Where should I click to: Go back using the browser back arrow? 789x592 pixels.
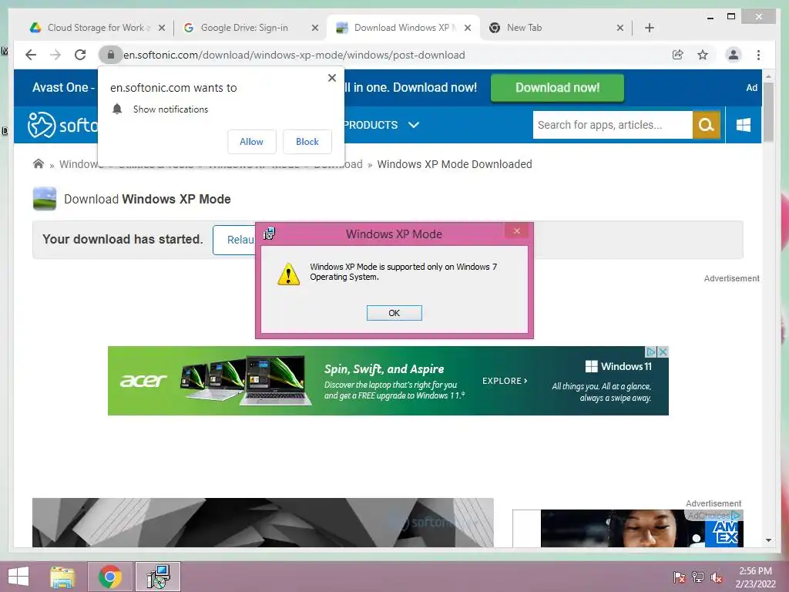[x=31, y=55]
